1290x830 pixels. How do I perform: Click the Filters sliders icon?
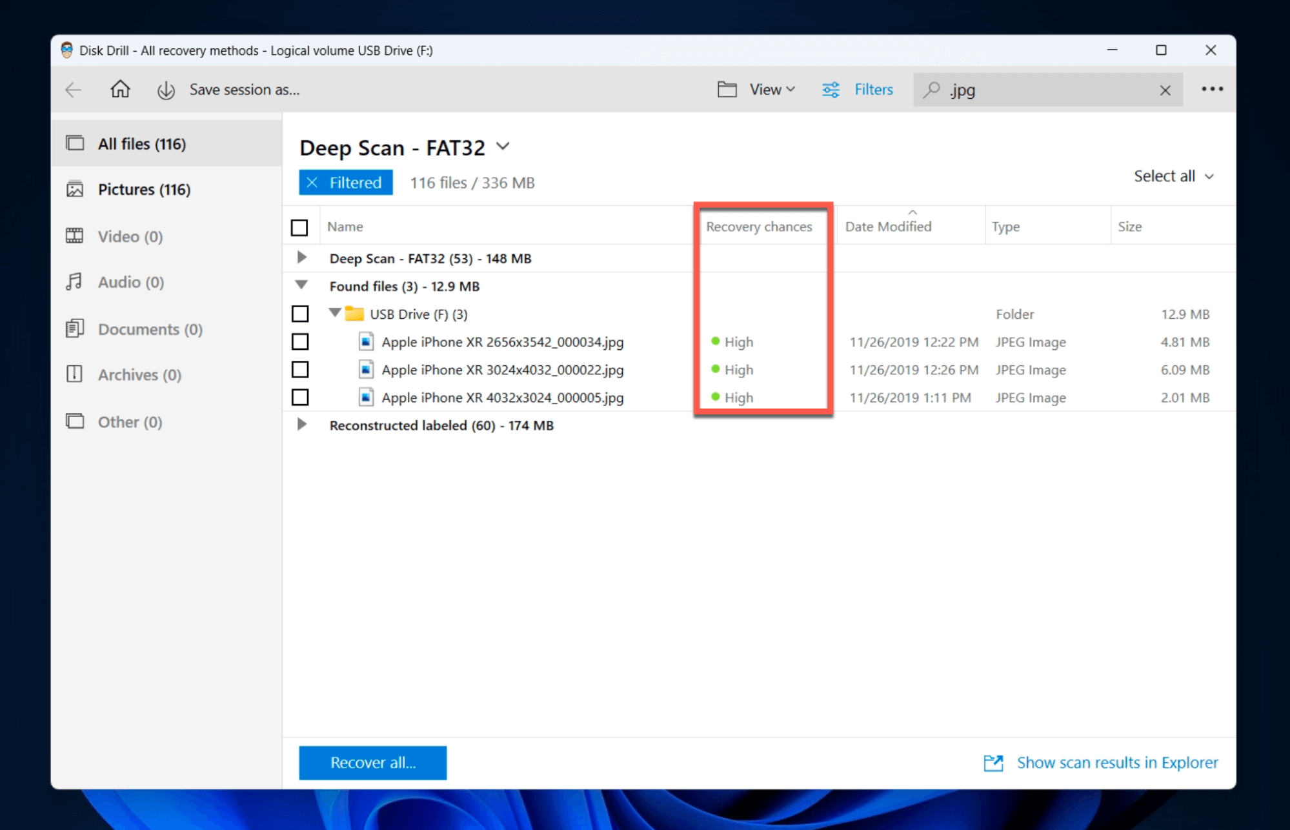click(831, 89)
